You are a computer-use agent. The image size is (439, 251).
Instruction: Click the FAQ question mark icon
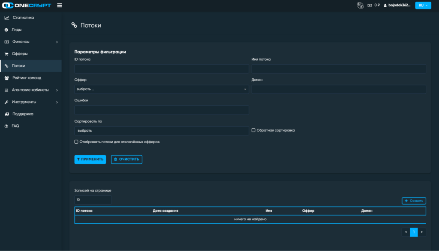6,126
